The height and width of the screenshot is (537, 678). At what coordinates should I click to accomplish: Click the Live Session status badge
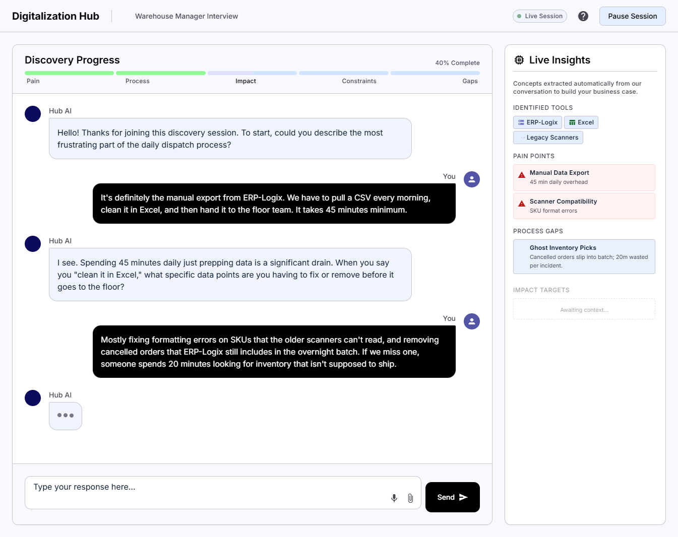540,16
